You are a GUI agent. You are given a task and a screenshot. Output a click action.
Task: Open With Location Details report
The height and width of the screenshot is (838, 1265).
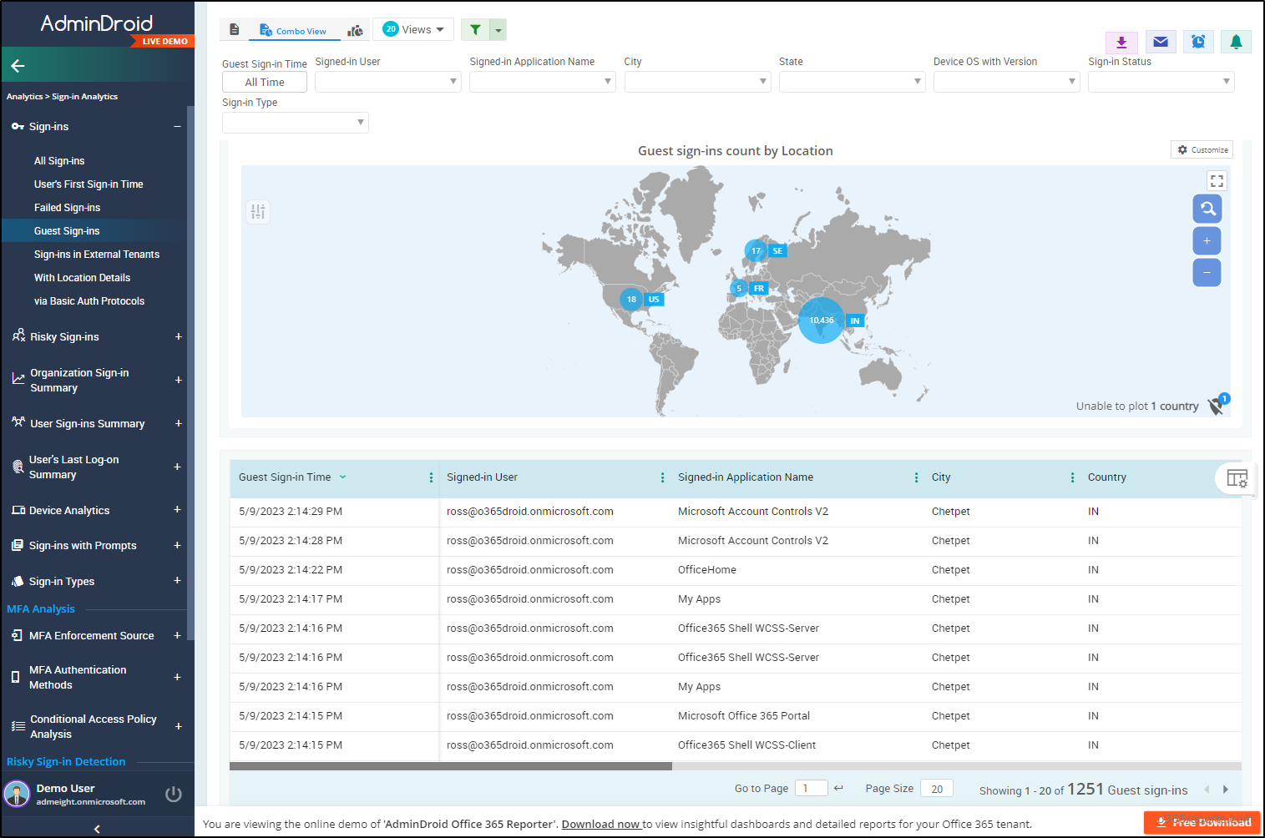tap(82, 278)
